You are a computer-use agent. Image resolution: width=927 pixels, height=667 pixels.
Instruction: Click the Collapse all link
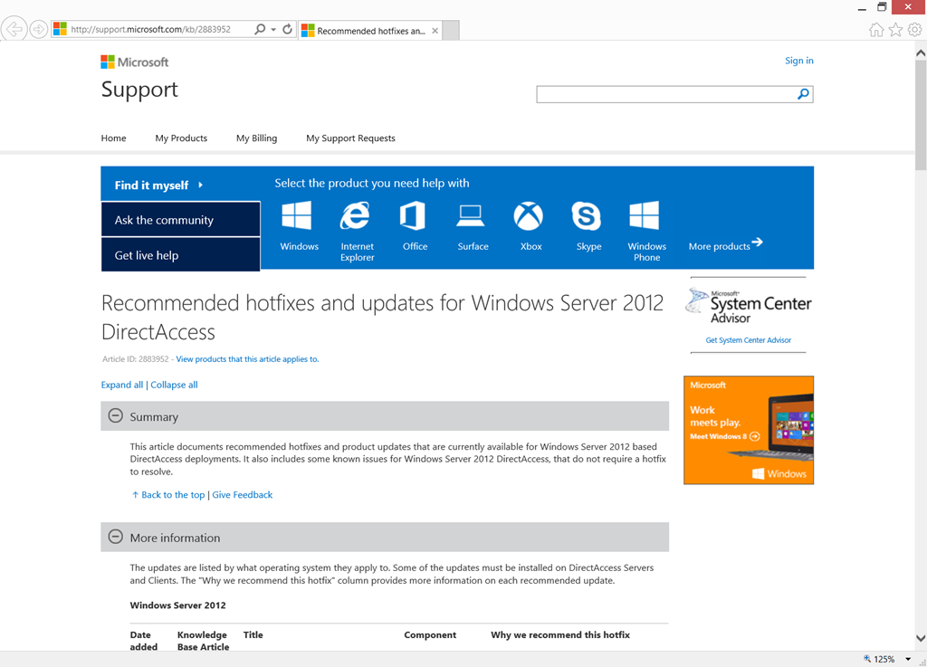(x=174, y=385)
